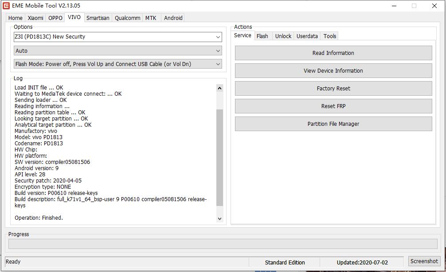Switch to the Qualcomm tab
446x272 pixels.
pos(127,18)
